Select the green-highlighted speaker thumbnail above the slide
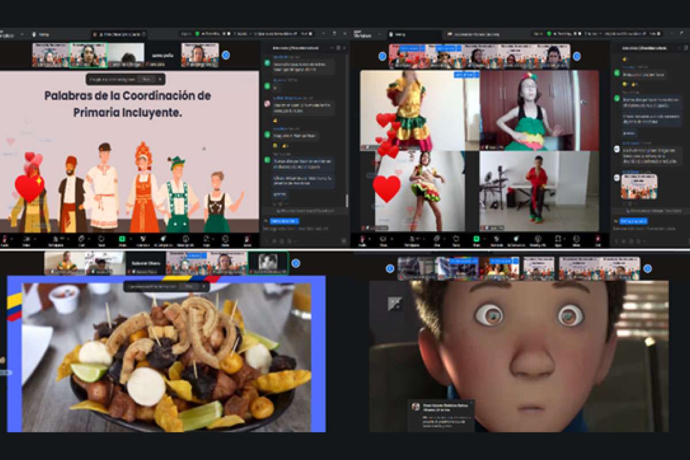Viewport: 690px width, 460px height. pyautogui.click(x=88, y=55)
